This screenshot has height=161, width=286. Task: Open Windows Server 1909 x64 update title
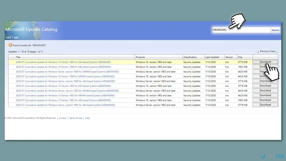pyautogui.click(x=65, y=81)
